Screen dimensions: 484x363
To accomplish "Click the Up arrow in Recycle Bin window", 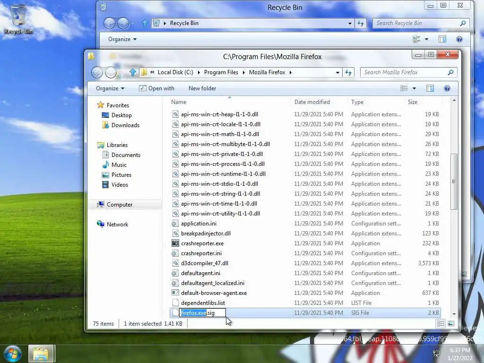I will tap(145, 23).
